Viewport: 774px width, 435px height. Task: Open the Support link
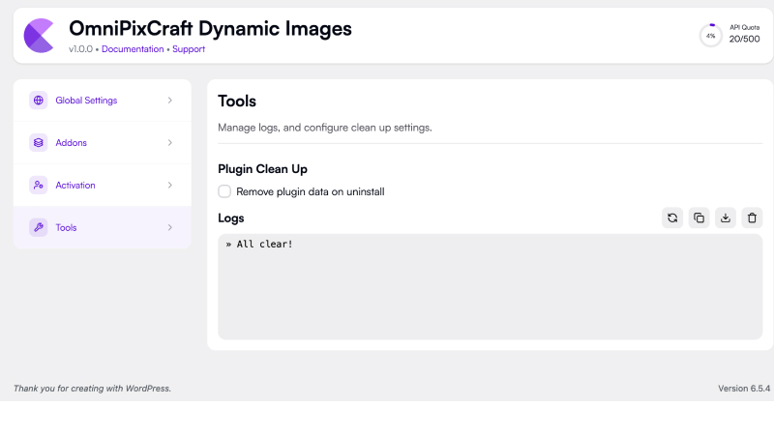pos(189,49)
